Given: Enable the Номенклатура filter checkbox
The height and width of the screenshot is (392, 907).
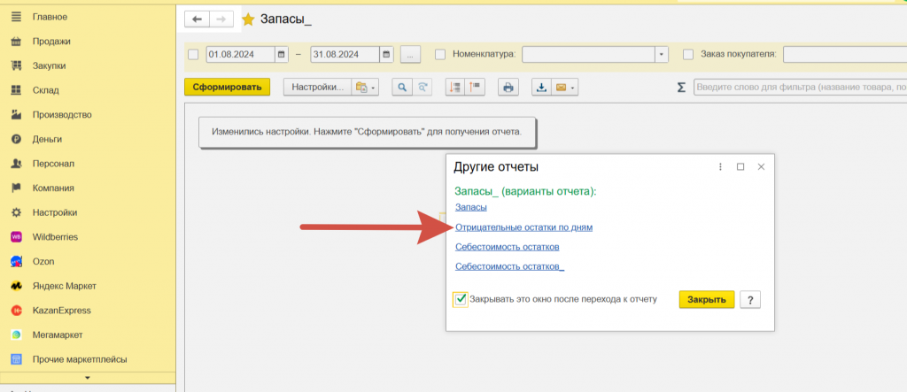Looking at the screenshot, I should [440, 55].
